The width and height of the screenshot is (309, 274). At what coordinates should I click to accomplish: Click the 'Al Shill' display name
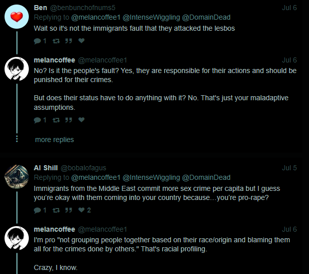pyautogui.click(x=45, y=168)
